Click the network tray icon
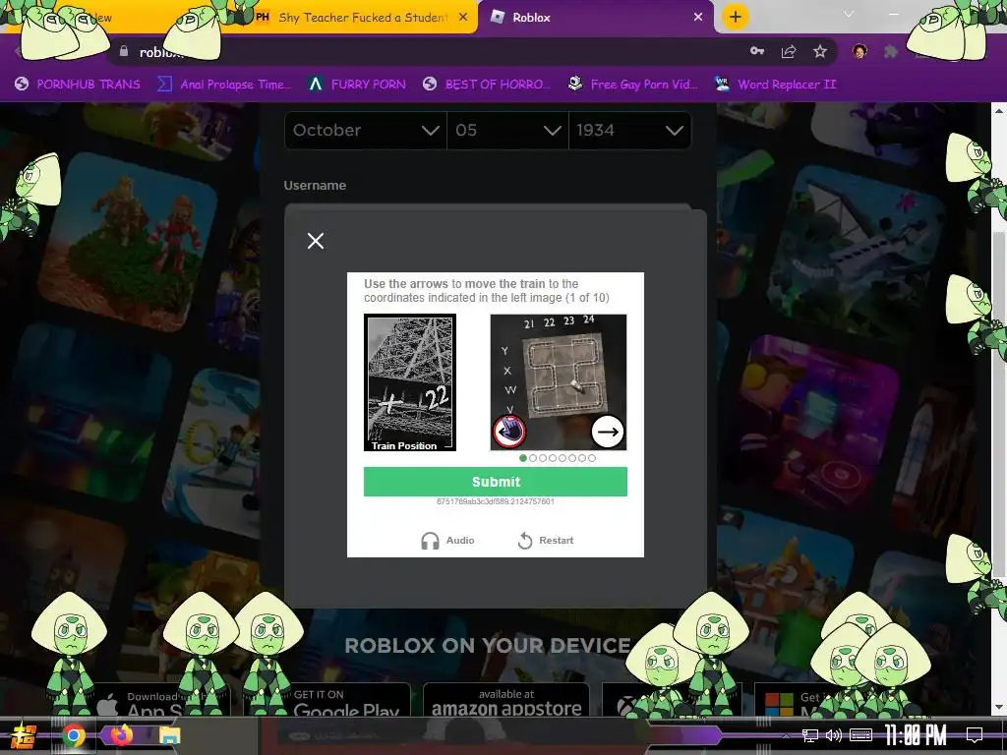The height and width of the screenshot is (755, 1007). point(810,735)
